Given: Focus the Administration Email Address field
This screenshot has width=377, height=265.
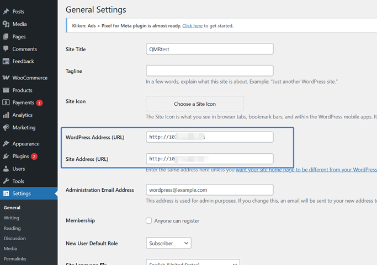Looking at the screenshot, I should [209, 190].
